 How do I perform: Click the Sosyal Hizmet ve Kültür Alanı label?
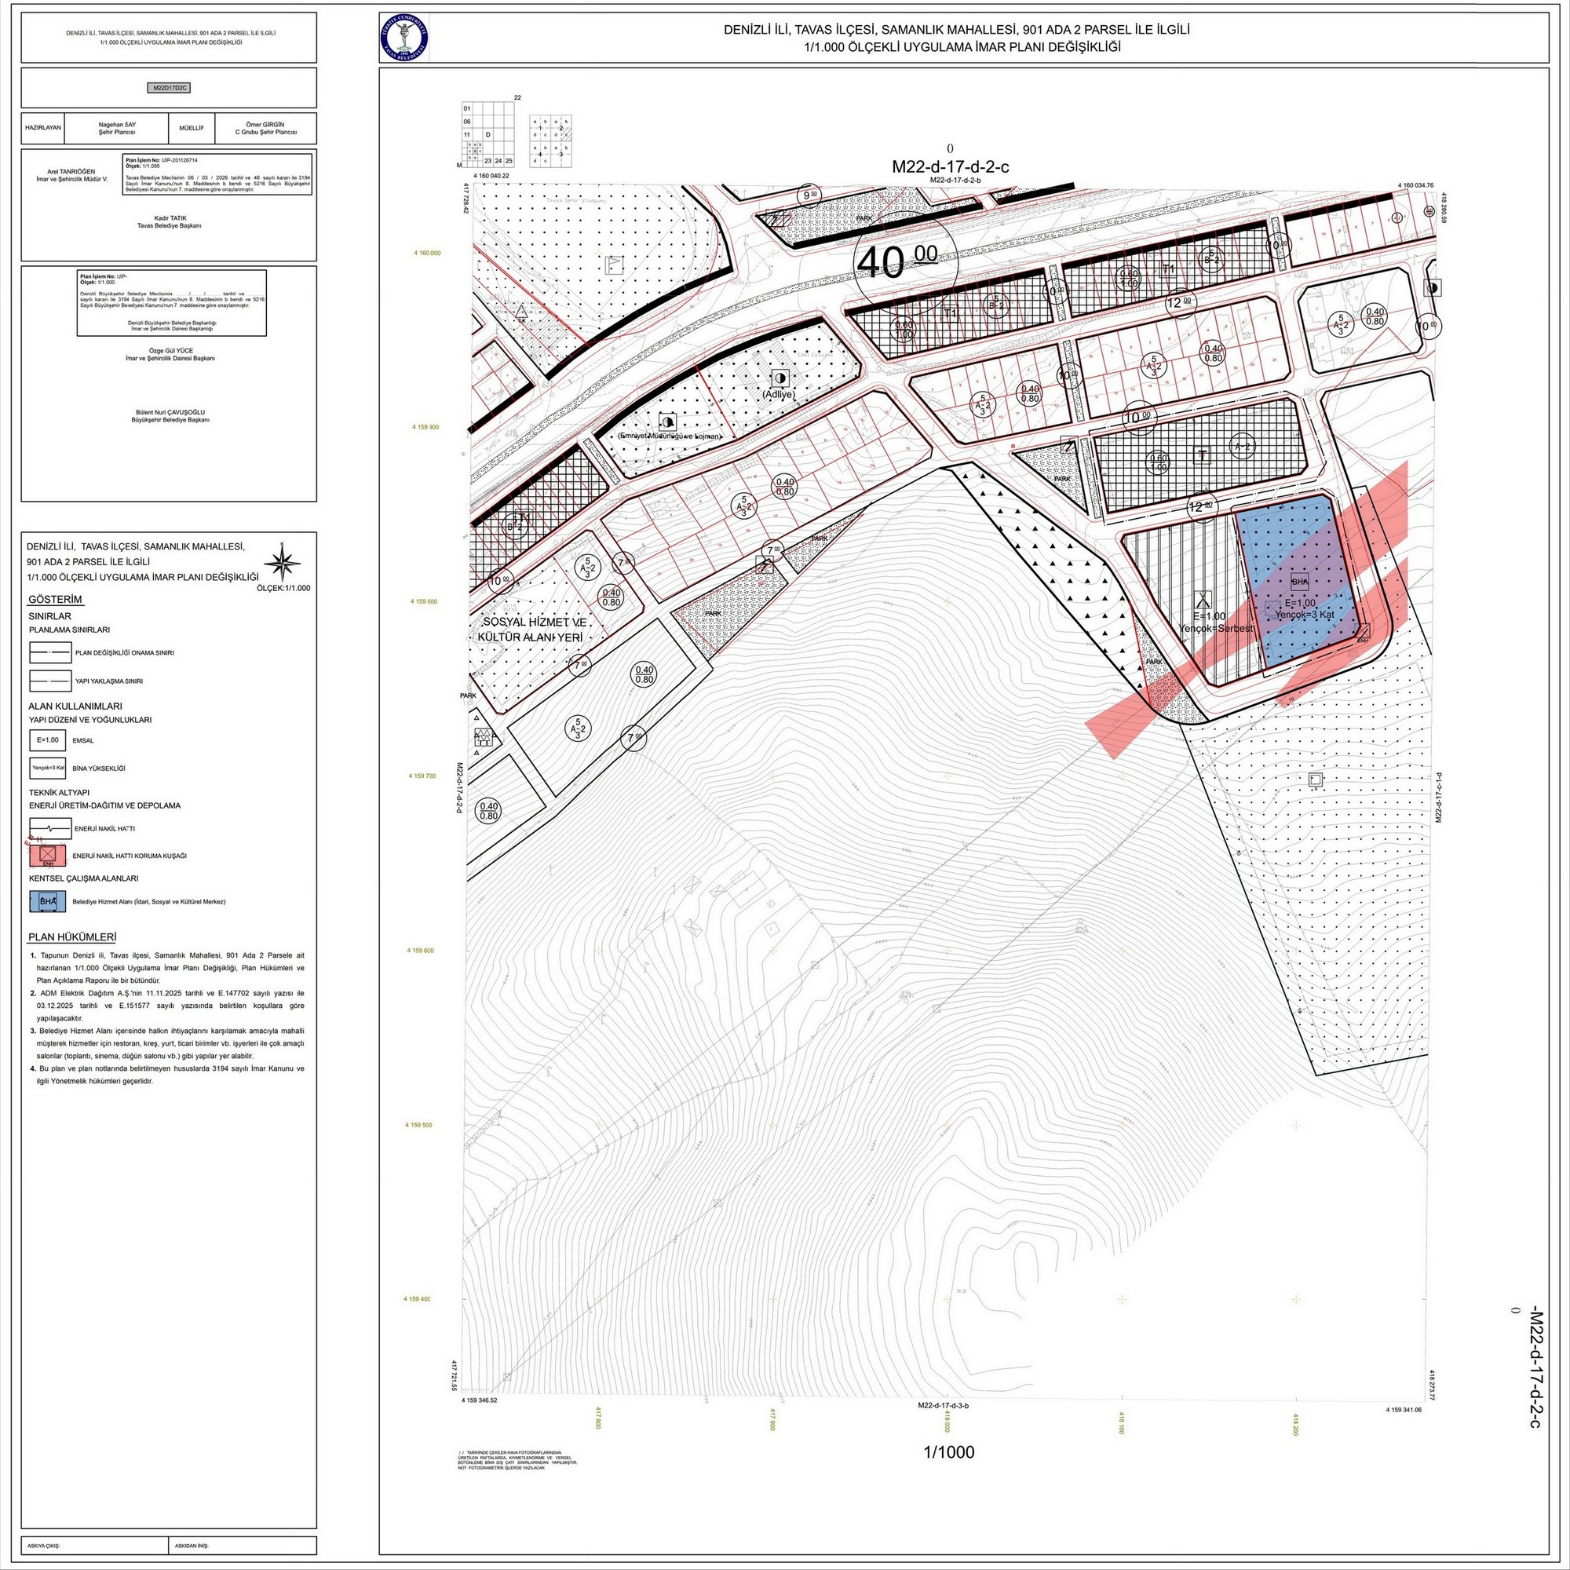(531, 629)
